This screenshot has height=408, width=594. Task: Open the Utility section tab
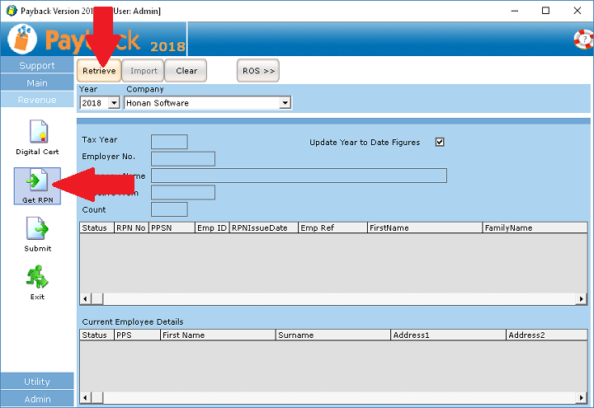click(37, 382)
